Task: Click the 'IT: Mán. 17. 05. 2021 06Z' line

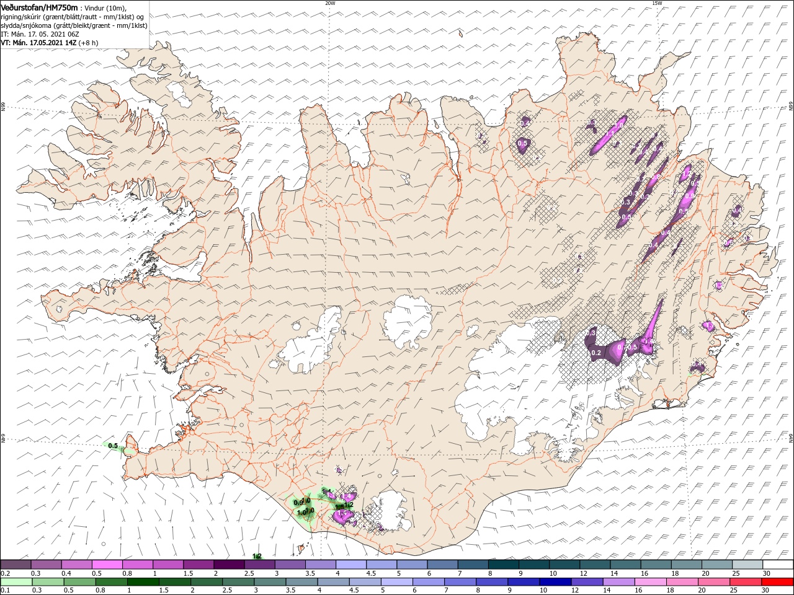Action: coord(40,34)
